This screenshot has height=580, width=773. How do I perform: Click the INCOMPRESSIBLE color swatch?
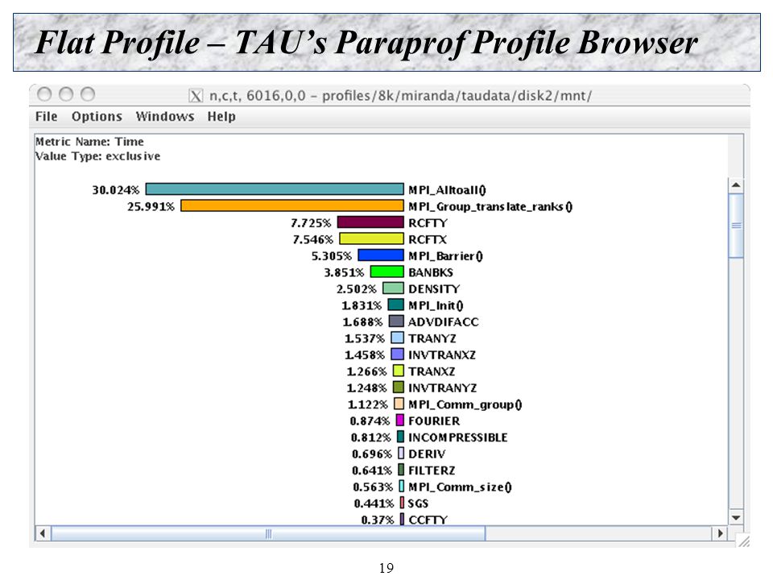click(x=400, y=437)
